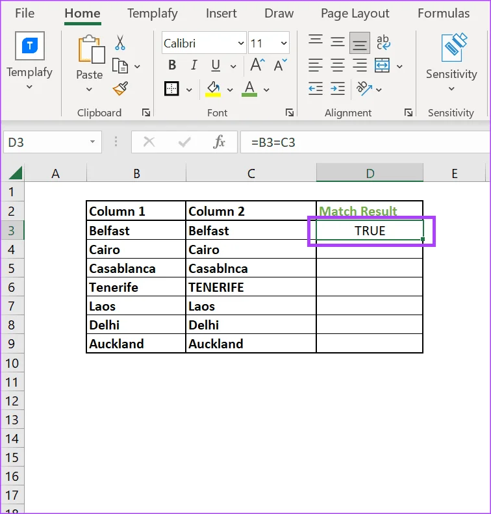The image size is (491, 514).
Task: Switch to the Home tab
Action: point(82,14)
